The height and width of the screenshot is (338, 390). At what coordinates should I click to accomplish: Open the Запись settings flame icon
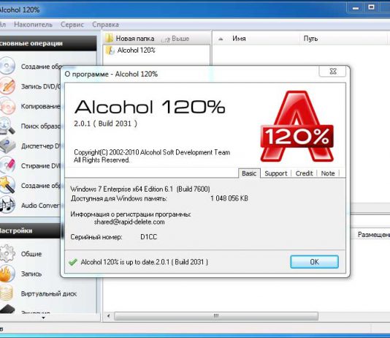[7, 273]
